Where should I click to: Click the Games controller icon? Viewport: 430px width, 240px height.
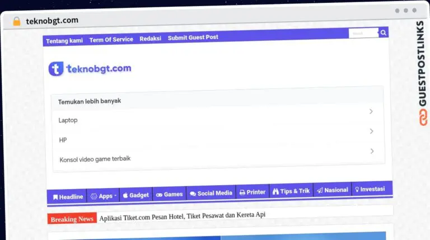(x=159, y=195)
